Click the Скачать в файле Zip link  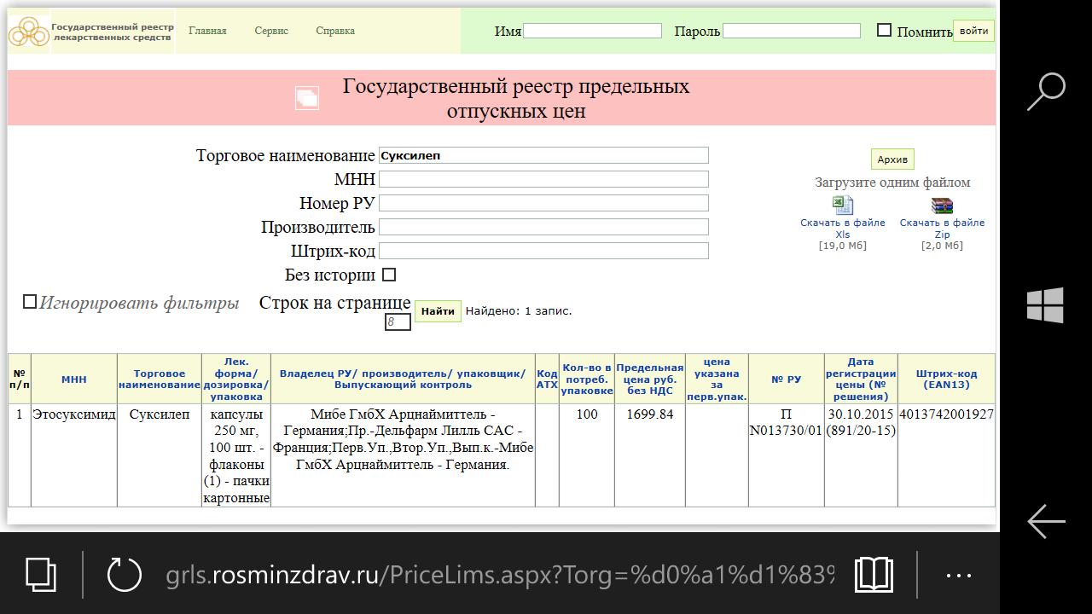[942, 229]
